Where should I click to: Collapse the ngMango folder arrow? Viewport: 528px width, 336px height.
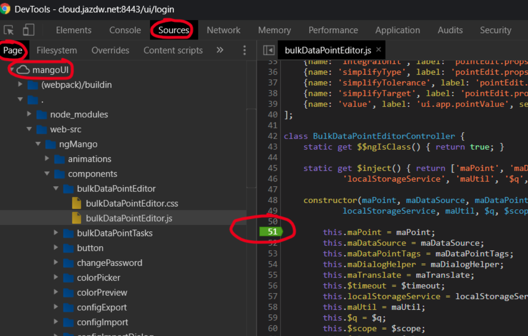tap(38, 144)
